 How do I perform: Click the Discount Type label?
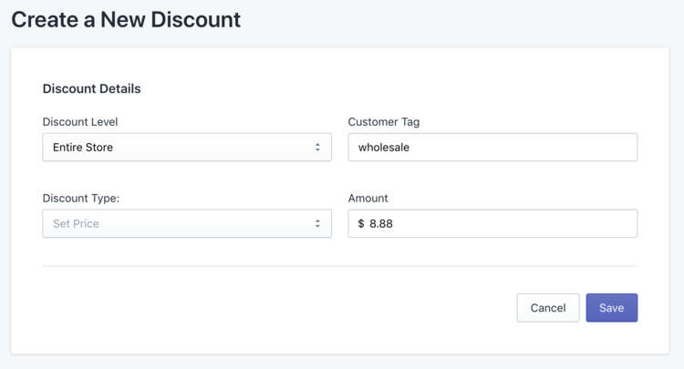[81, 199]
